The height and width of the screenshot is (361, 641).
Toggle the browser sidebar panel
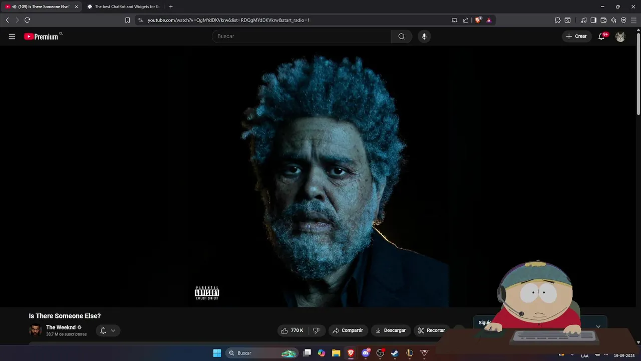pos(593,20)
